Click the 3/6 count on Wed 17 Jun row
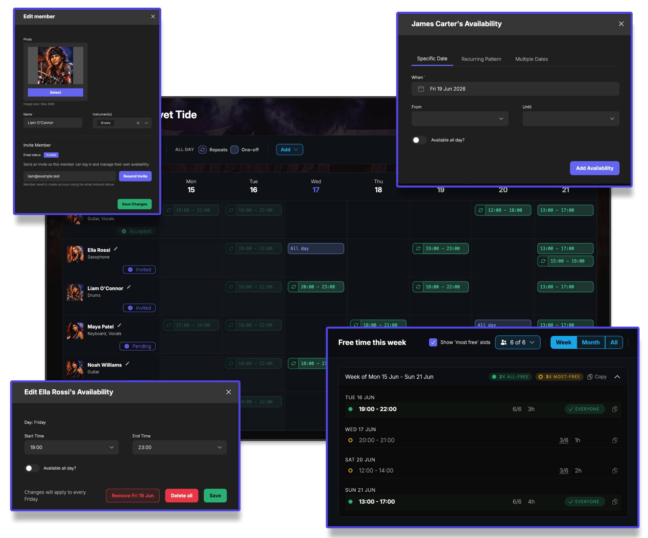 (564, 440)
